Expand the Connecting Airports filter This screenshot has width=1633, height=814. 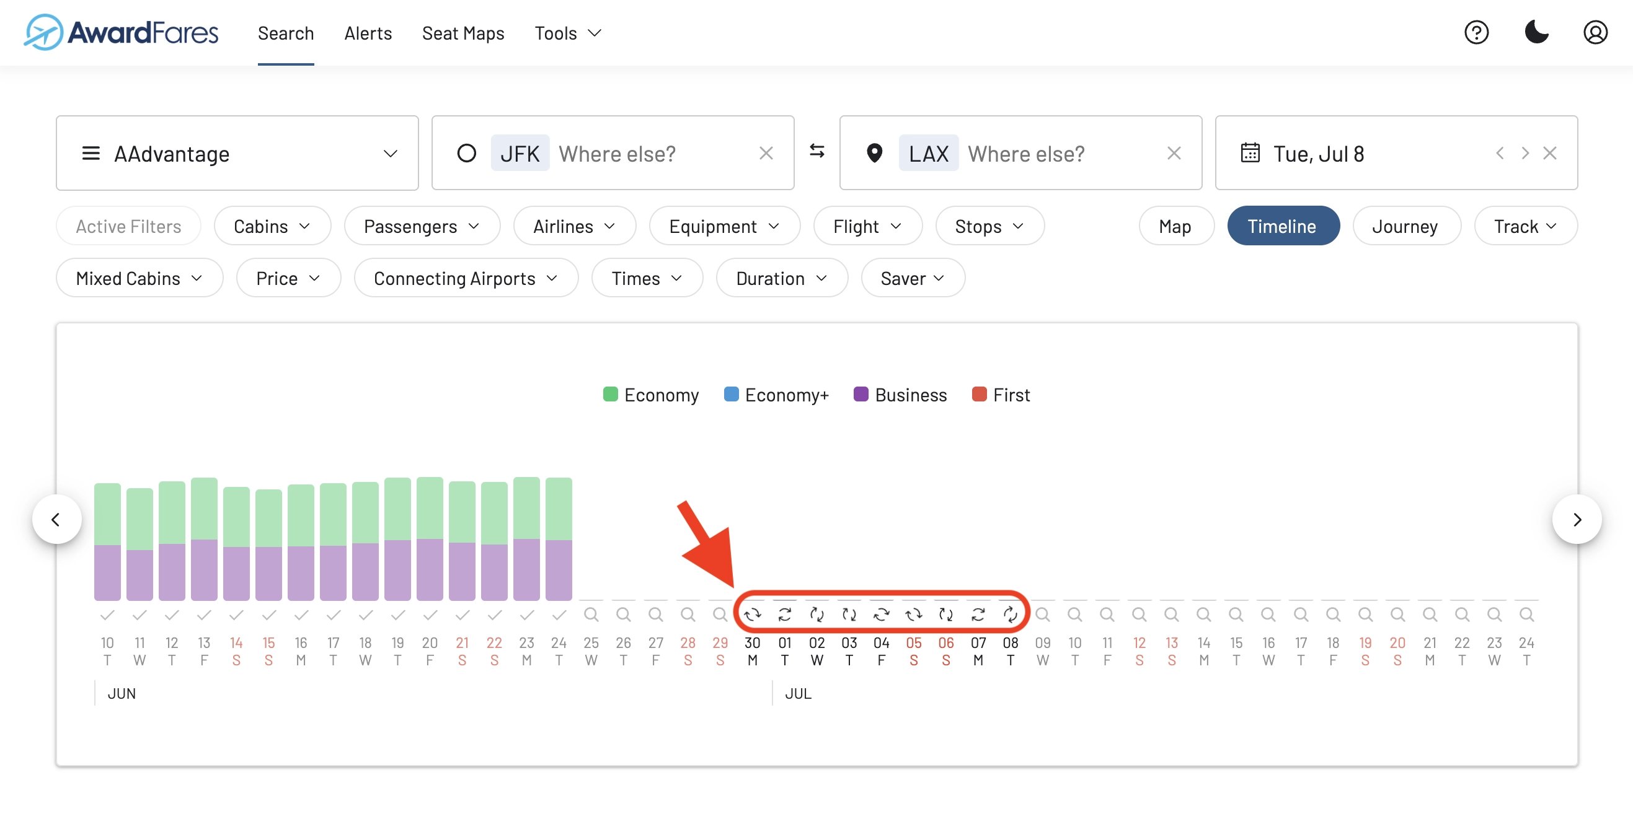click(466, 278)
